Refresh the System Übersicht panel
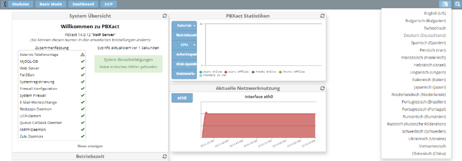Screen dimensions: 462x161 pos(164,16)
